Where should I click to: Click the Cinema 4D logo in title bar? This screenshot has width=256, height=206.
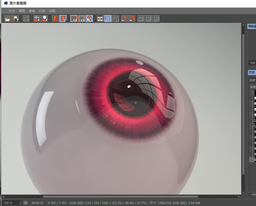pos(6,3)
